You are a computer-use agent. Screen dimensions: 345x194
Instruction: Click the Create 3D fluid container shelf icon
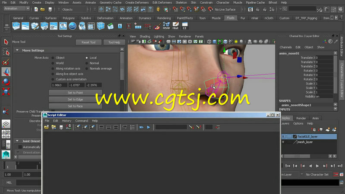click(x=16, y=26)
